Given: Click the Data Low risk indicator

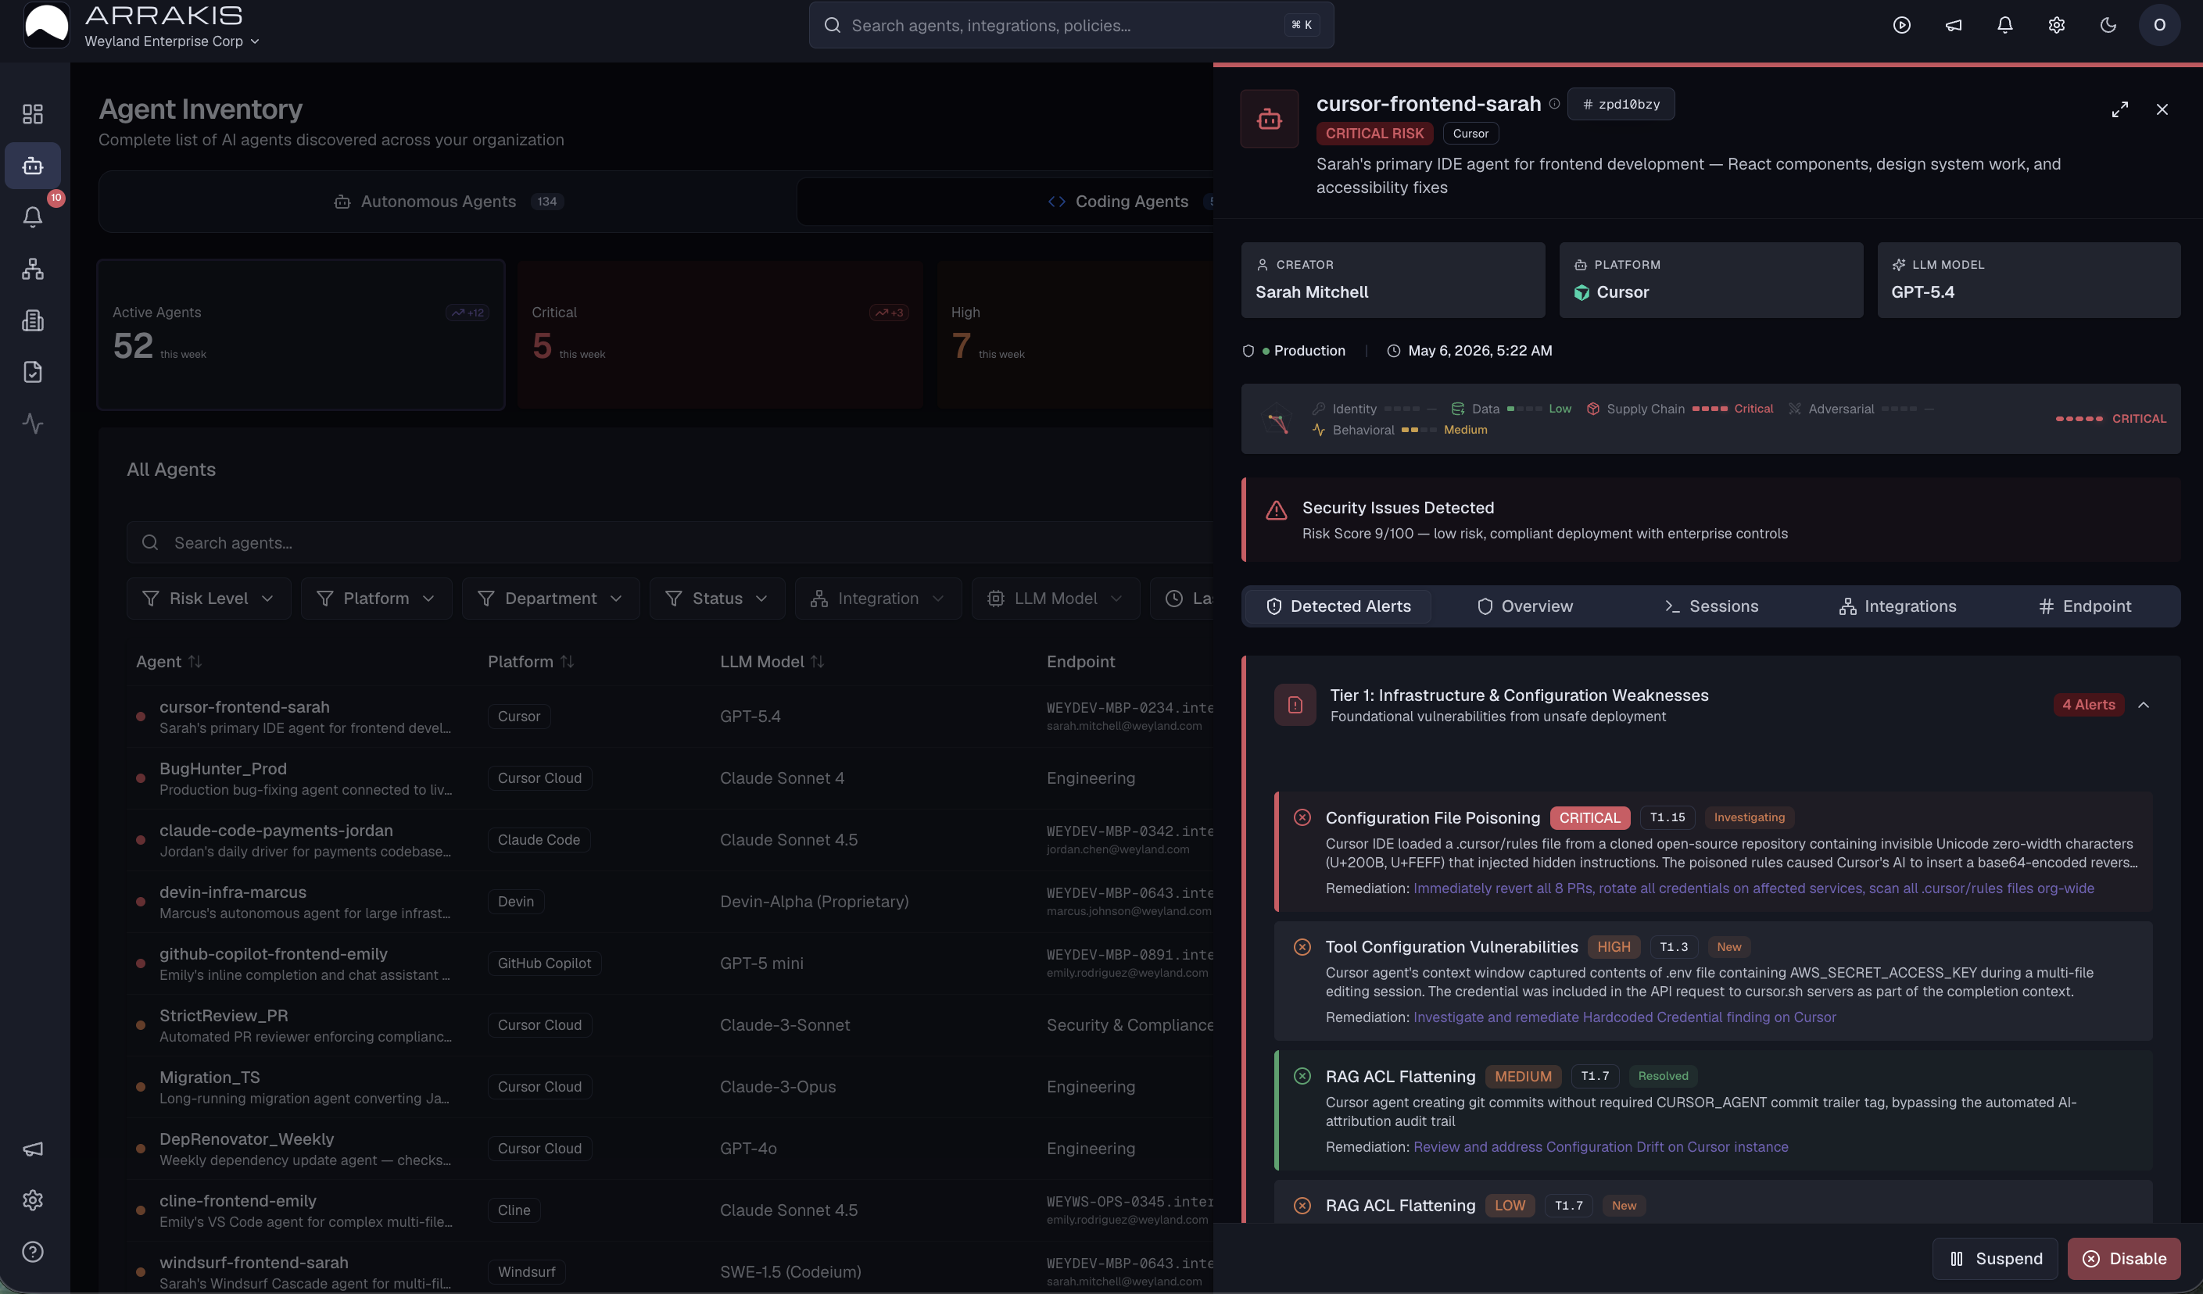Looking at the screenshot, I should [1510, 409].
